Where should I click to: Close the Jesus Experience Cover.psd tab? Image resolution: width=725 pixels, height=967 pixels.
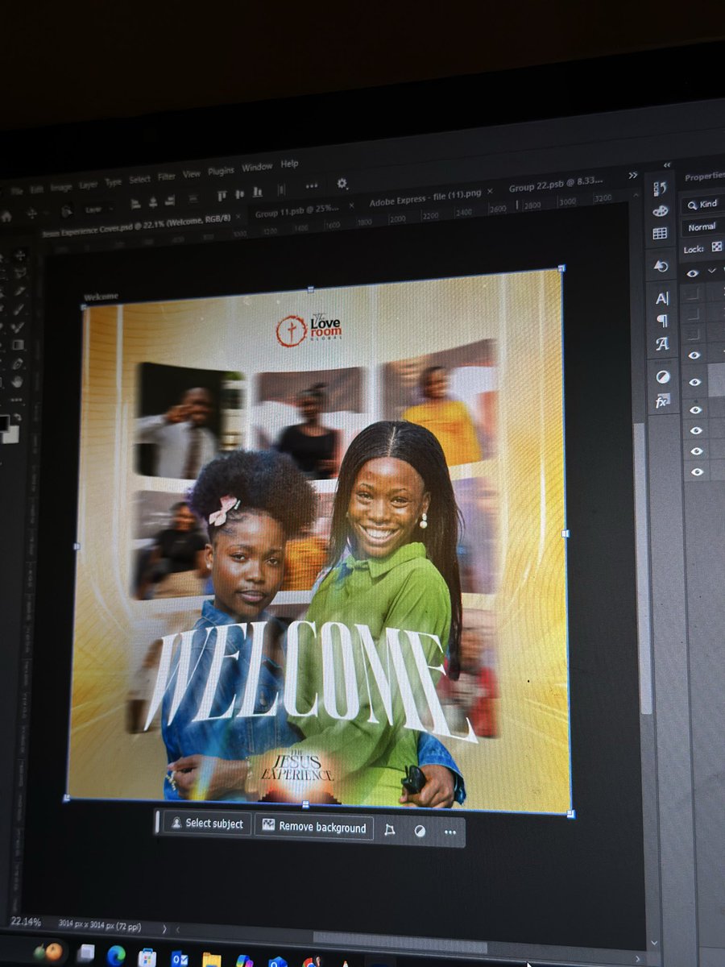239,215
